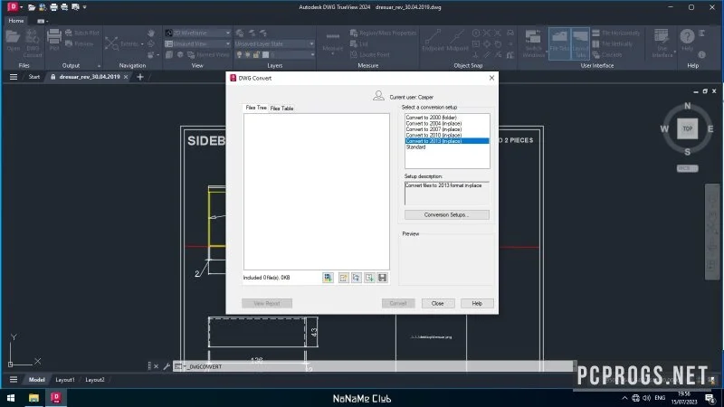
Task: Click Preview in Output panel
Action: [x=80, y=43]
